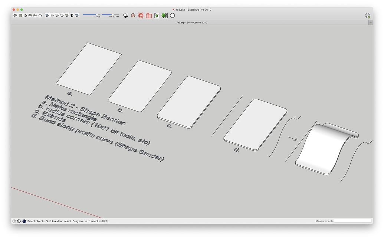
Task: Open the sign-in avatar at top right
Action: pos(367,16)
